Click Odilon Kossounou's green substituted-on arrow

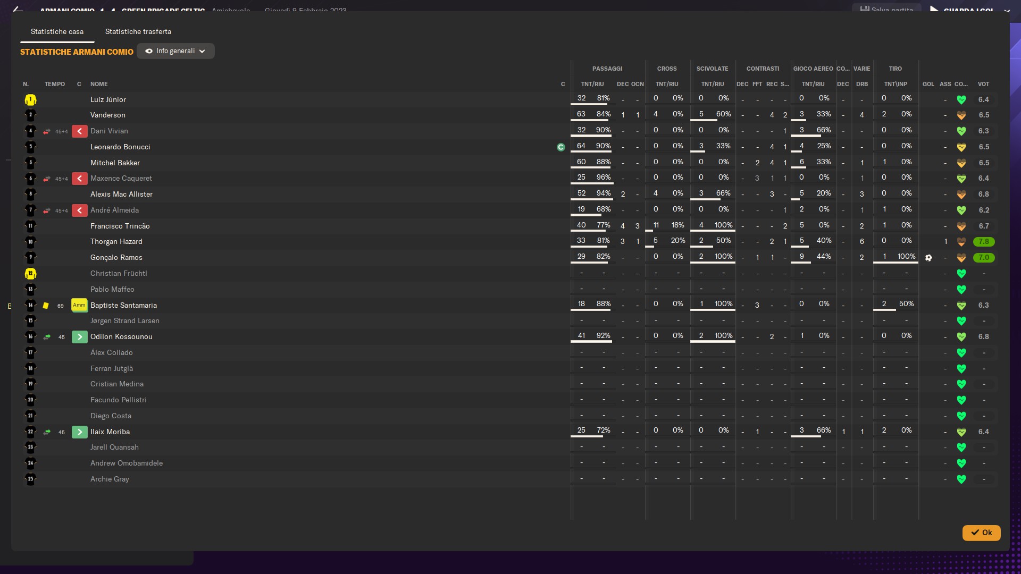click(79, 337)
